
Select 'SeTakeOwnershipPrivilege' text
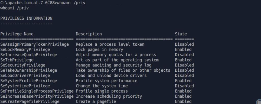pyautogui.click(x=29, y=70)
